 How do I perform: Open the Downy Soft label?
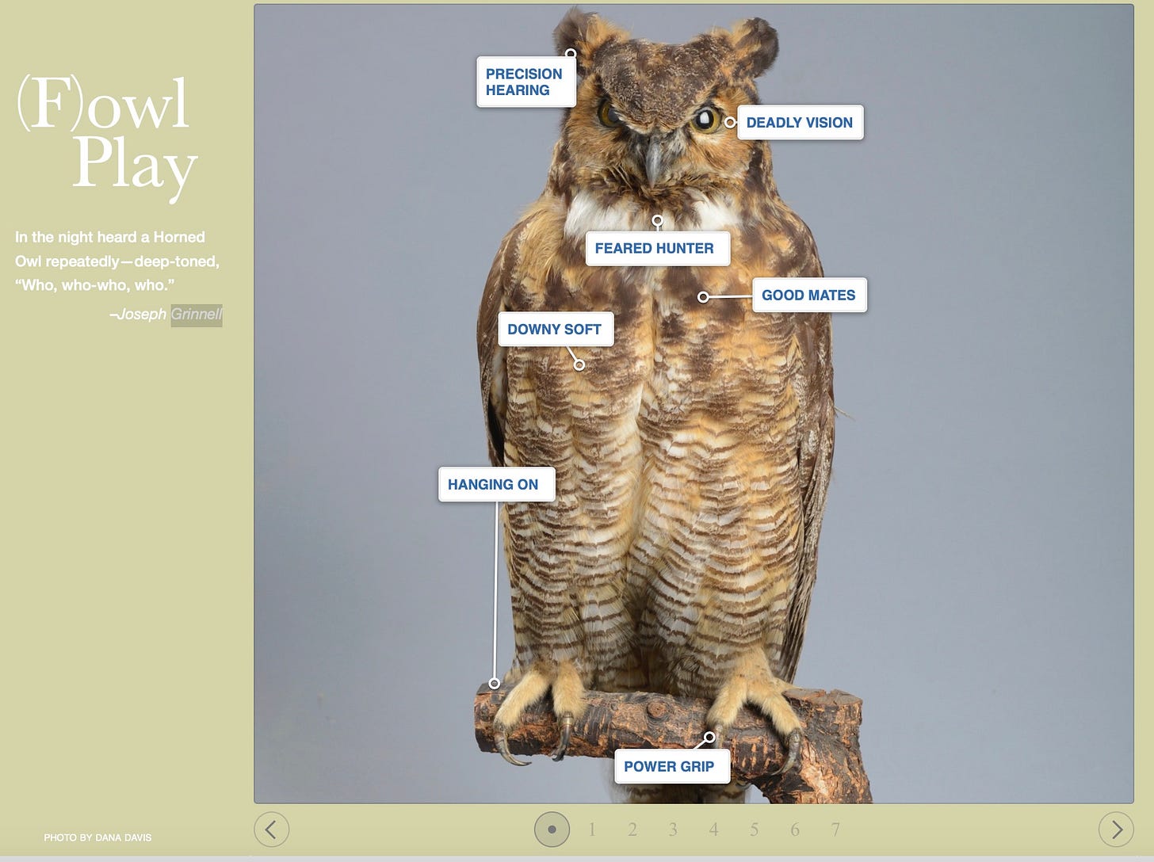[x=556, y=329]
